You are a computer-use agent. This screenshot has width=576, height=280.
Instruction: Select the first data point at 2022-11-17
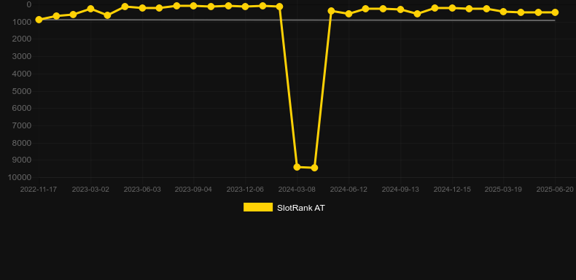point(39,20)
